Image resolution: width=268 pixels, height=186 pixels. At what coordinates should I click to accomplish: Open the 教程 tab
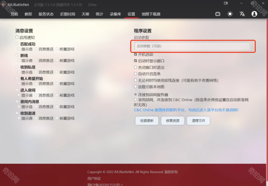click(x=28, y=14)
